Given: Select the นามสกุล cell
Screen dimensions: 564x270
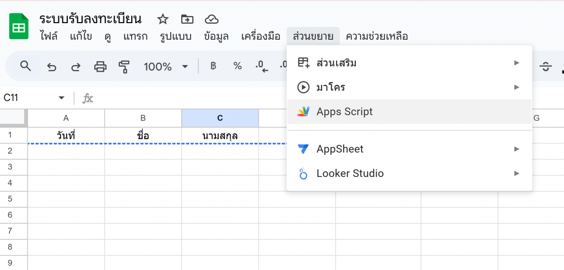Looking at the screenshot, I should [x=220, y=136].
